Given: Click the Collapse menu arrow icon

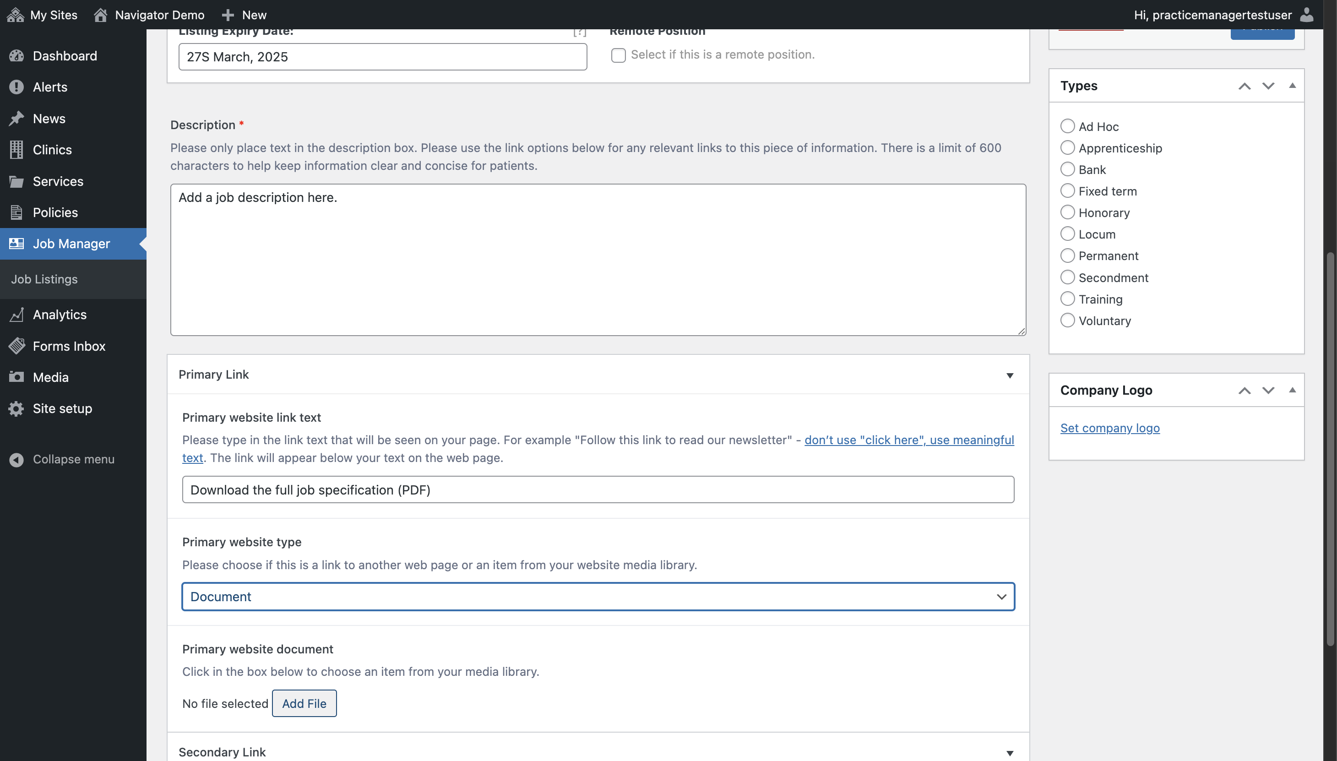Looking at the screenshot, I should click(17, 459).
